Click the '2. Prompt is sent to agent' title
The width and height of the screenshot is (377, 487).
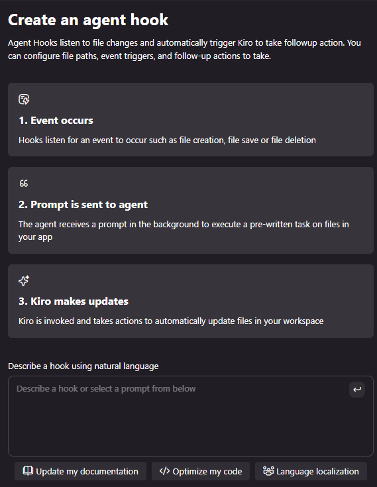tap(83, 205)
